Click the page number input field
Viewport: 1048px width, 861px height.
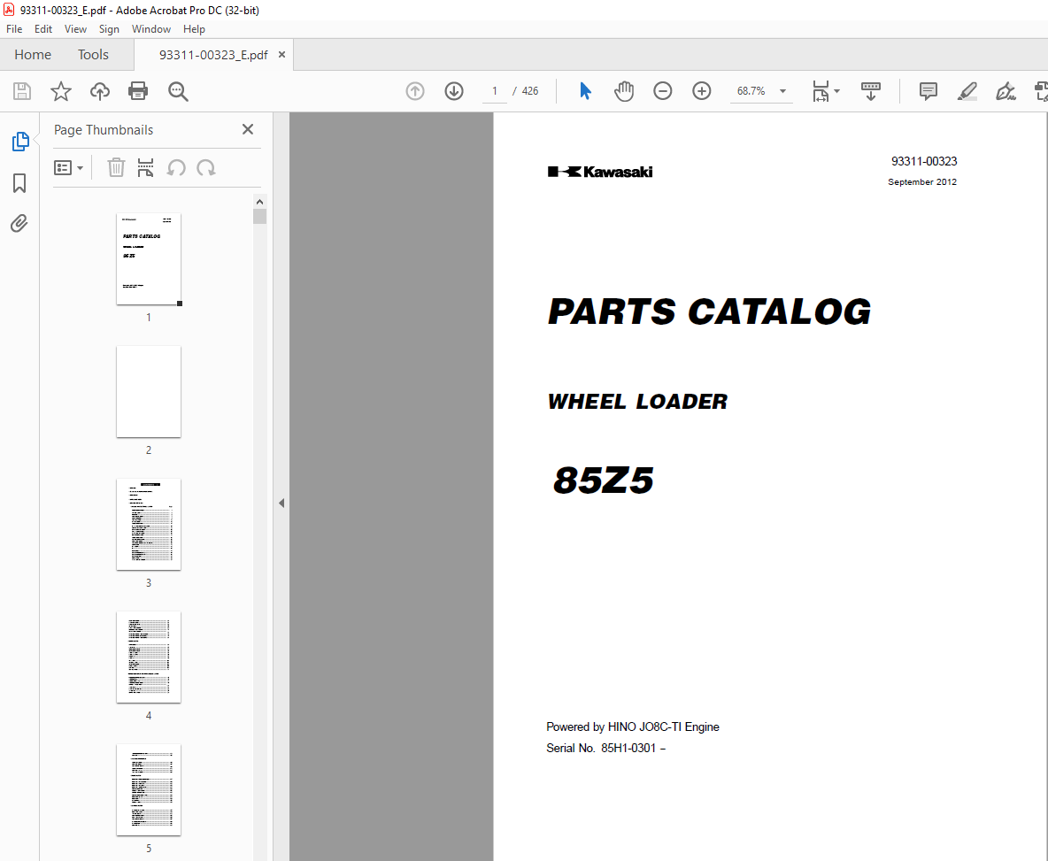click(x=495, y=91)
